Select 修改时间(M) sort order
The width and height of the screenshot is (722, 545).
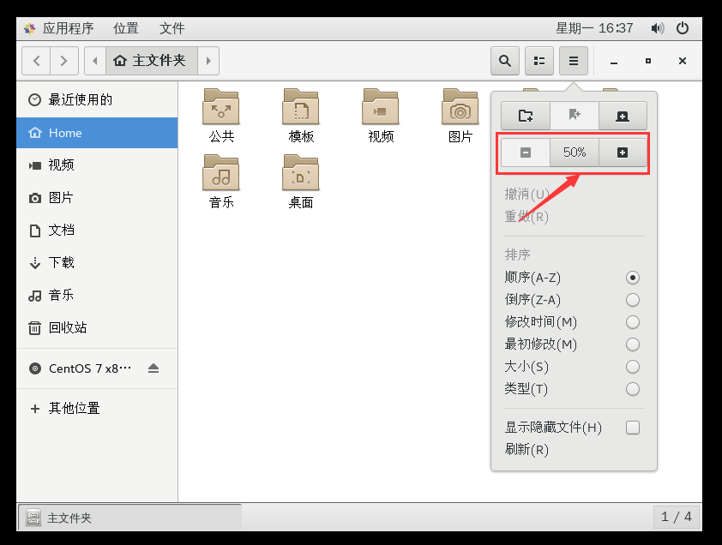[x=632, y=322]
